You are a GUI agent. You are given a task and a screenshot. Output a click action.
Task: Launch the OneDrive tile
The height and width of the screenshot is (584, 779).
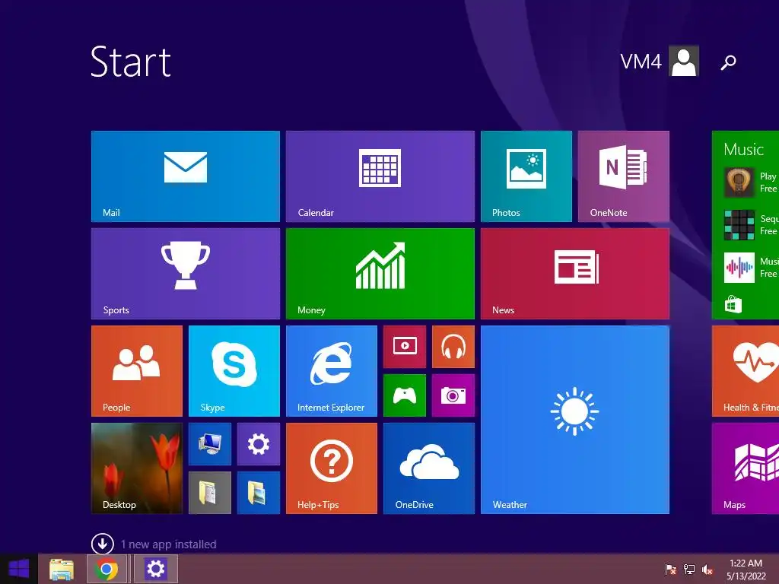pos(429,468)
